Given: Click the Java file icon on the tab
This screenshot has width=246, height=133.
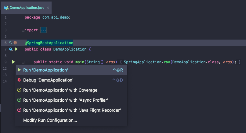Looking at the screenshot, I should pyautogui.click(x=6, y=7).
